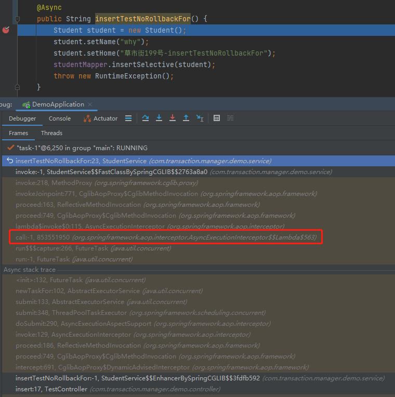Click the Show Execution Point icon
Screen dimensions: 395x397
coord(128,118)
